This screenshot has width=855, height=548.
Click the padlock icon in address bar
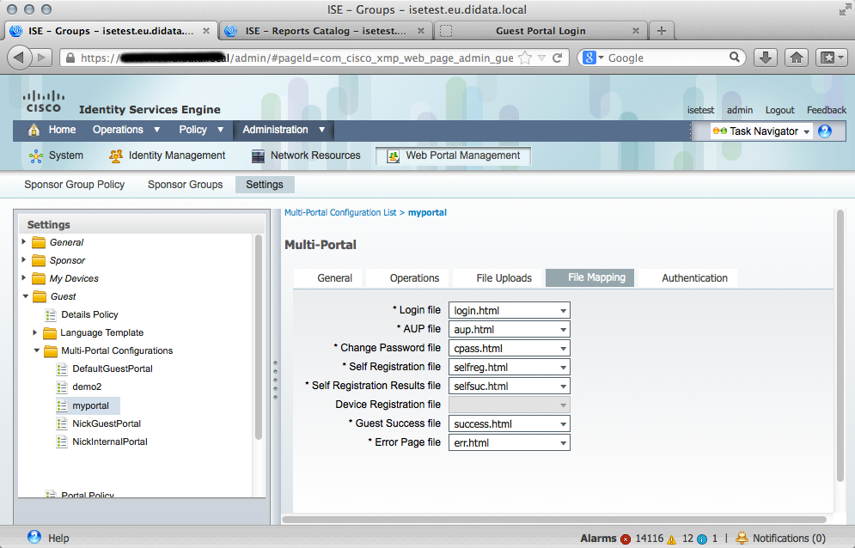tap(70, 58)
